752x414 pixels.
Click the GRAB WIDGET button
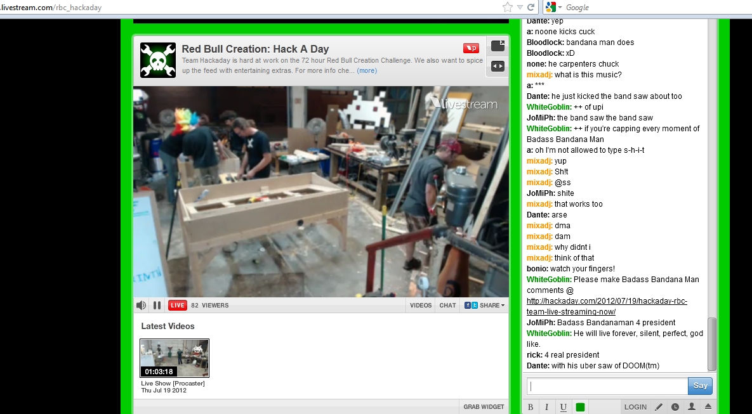(x=484, y=407)
